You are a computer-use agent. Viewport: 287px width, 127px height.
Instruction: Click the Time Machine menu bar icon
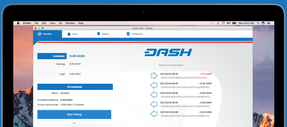(x=212, y=23)
